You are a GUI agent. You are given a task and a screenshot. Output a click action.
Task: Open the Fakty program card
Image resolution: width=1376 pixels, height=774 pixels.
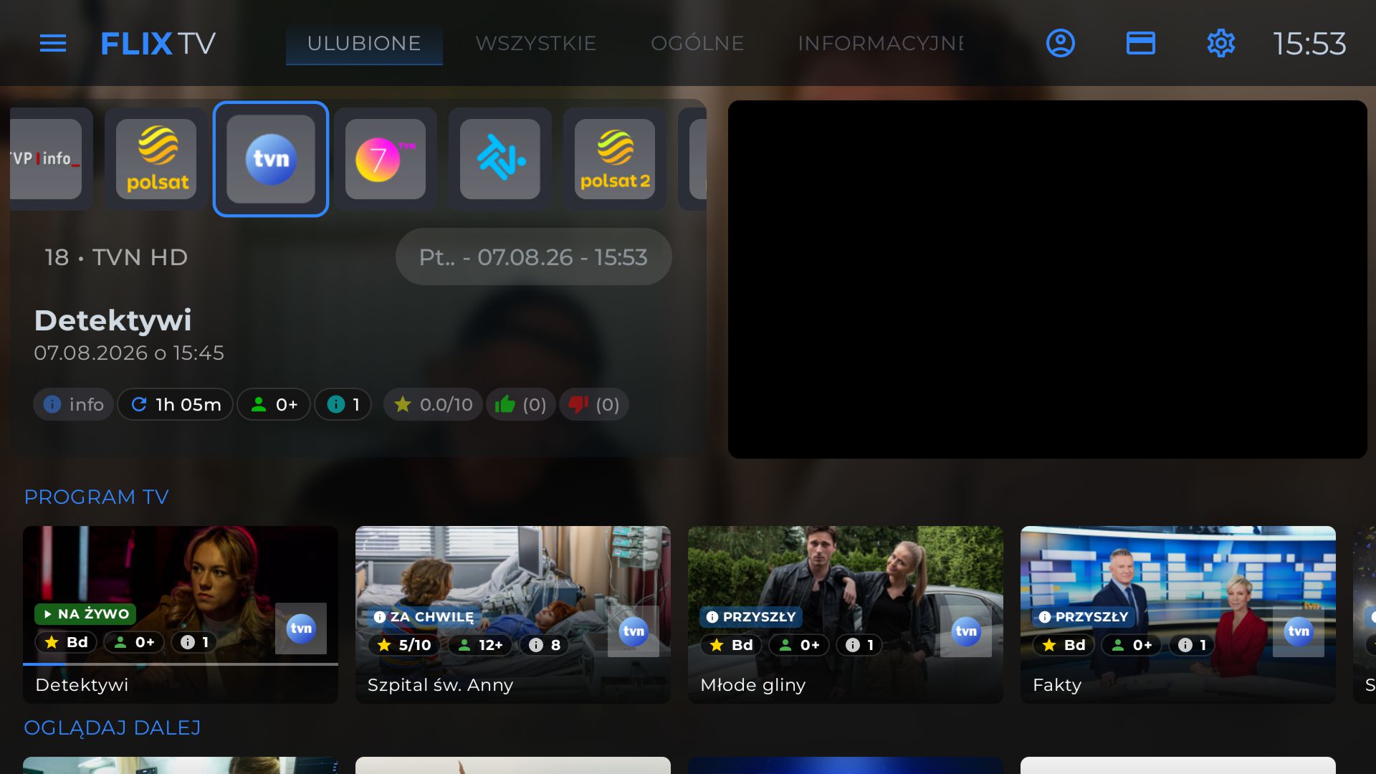point(1178,614)
